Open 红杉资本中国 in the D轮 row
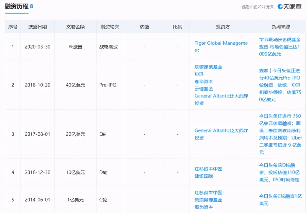Screen dimensions: 307x213 (x=208, y=169)
